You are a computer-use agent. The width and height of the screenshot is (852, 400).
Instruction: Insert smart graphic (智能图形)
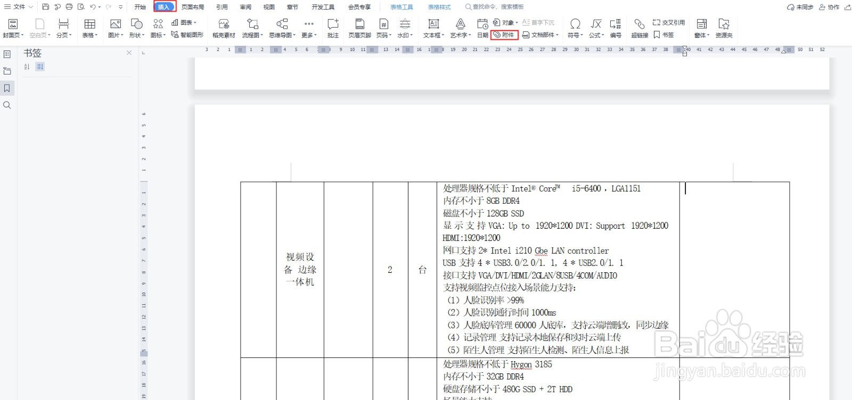tap(187, 35)
